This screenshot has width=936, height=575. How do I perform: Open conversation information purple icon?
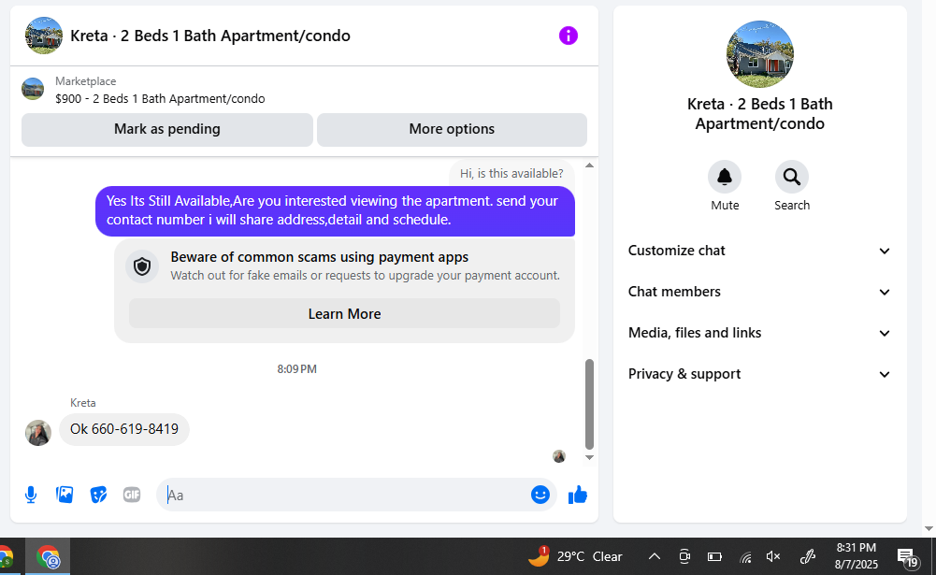568,36
